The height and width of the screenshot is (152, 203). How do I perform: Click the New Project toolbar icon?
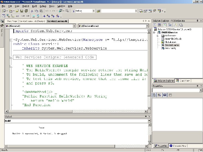point(4,11)
